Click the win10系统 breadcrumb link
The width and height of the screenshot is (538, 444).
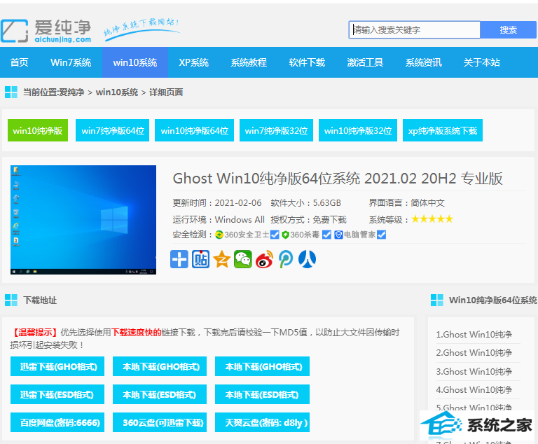point(117,92)
